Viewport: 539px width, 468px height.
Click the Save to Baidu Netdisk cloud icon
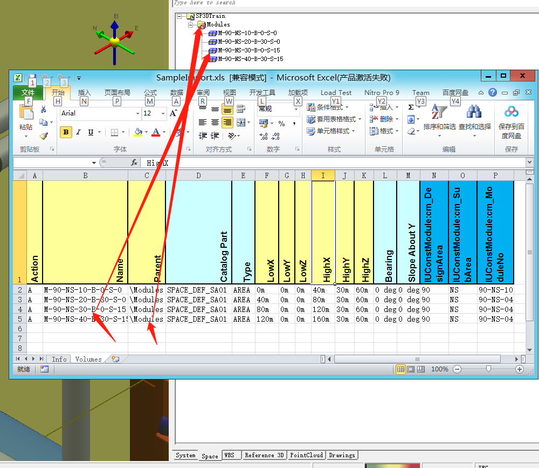tap(511, 112)
